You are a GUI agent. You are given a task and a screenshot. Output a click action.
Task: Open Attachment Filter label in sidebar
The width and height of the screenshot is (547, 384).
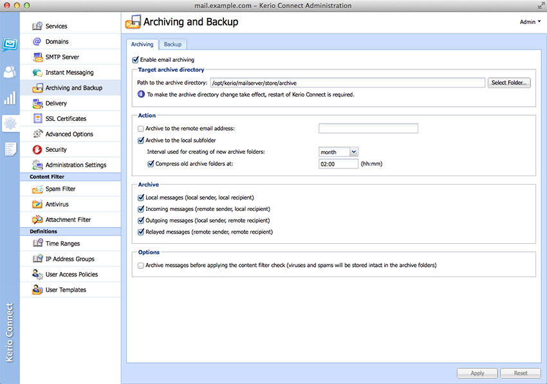(x=68, y=220)
